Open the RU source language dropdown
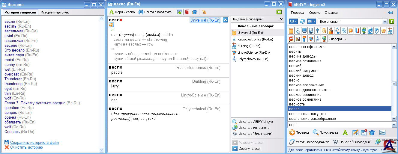 tap(293, 22)
